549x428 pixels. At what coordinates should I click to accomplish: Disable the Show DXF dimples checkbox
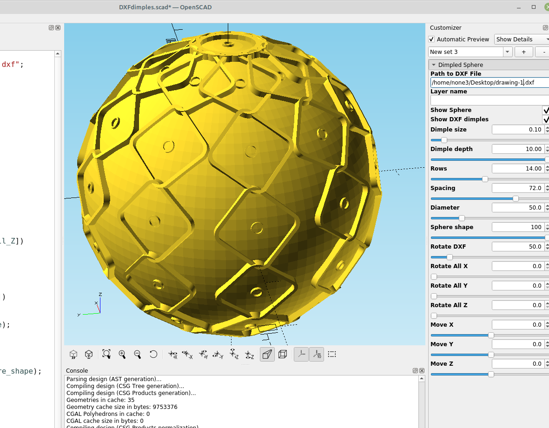(x=546, y=119)
